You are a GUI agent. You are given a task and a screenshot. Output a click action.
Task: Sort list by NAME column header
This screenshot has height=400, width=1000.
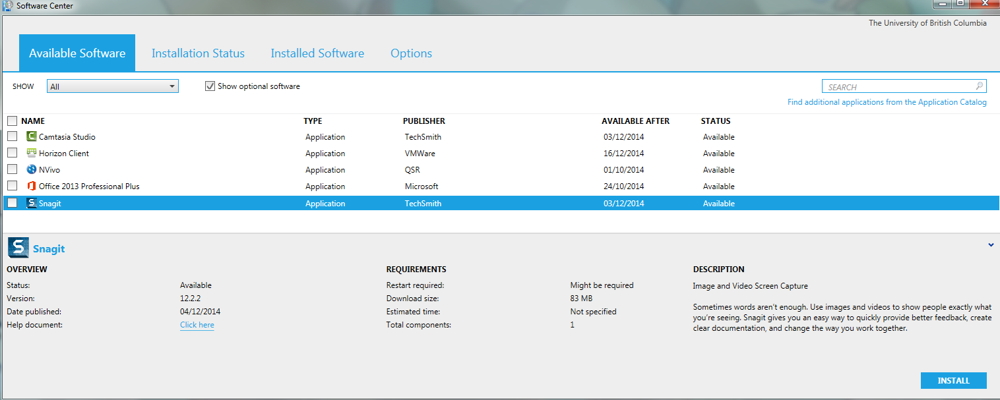33,121
